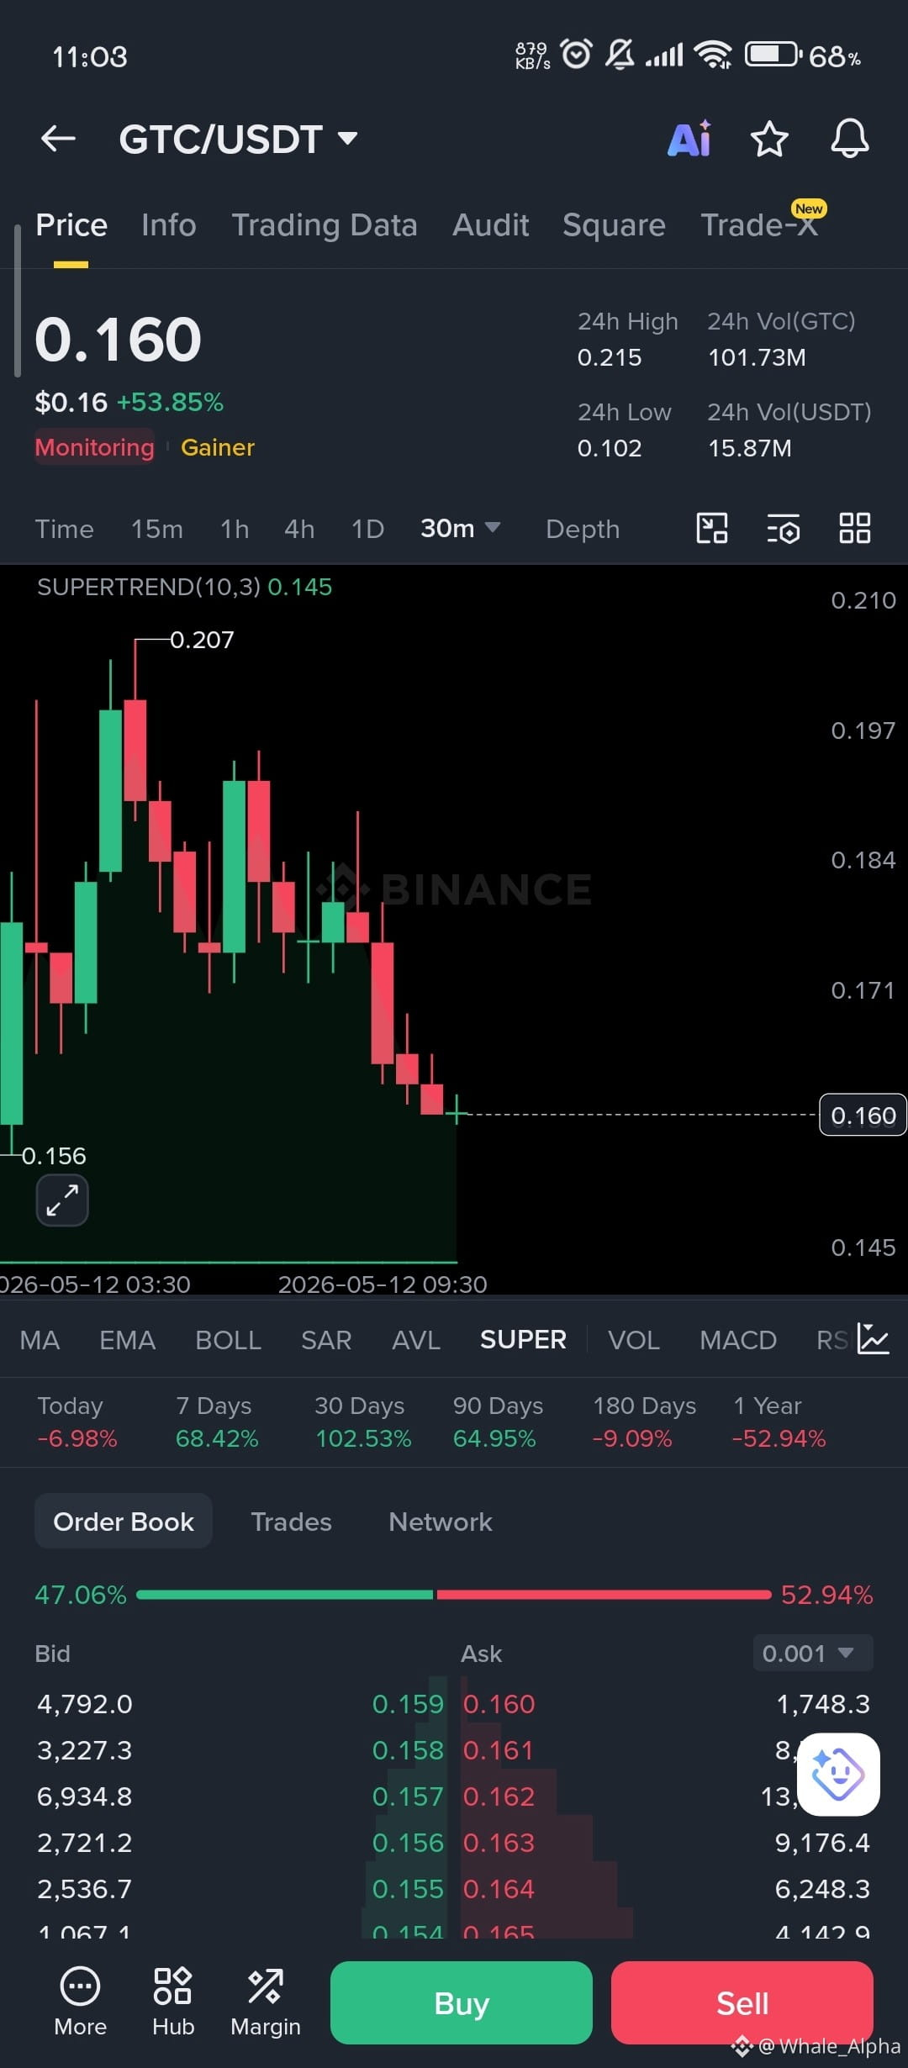Open Margin trading icon

click(x=266, y=2002)
